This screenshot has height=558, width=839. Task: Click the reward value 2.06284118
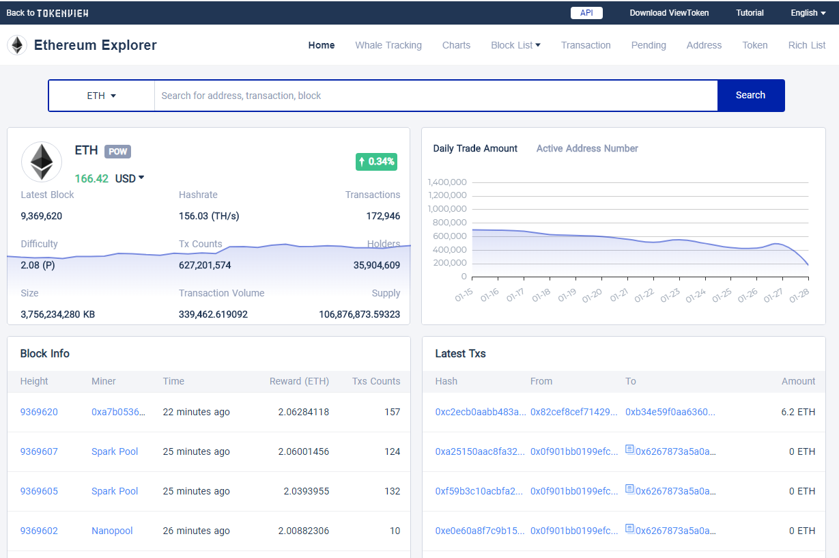click(304, 412)
